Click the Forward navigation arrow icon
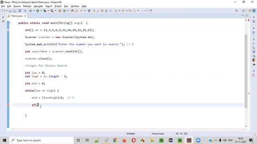Viewport: 257px width, 144px height. click(x=142, y=11)
